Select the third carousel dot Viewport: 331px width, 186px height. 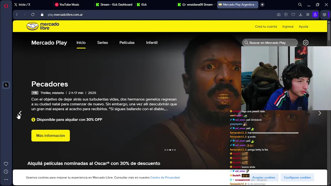tap(170, 150)
